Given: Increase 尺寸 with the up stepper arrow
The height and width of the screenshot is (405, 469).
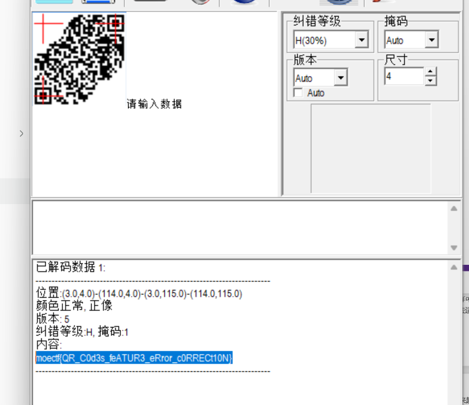Looking at the screenshot, I should [430, 72].
